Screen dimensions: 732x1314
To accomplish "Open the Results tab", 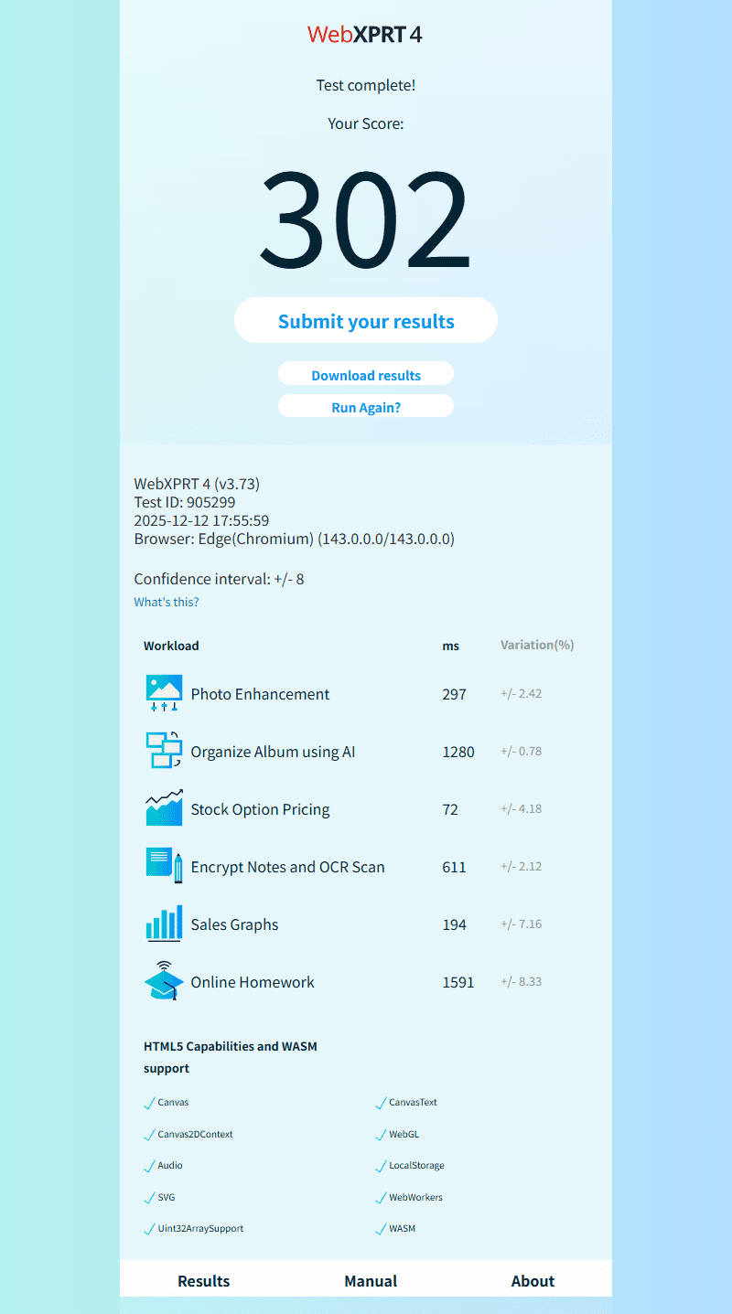I will pyautogui.click(x=203, y=1281).
